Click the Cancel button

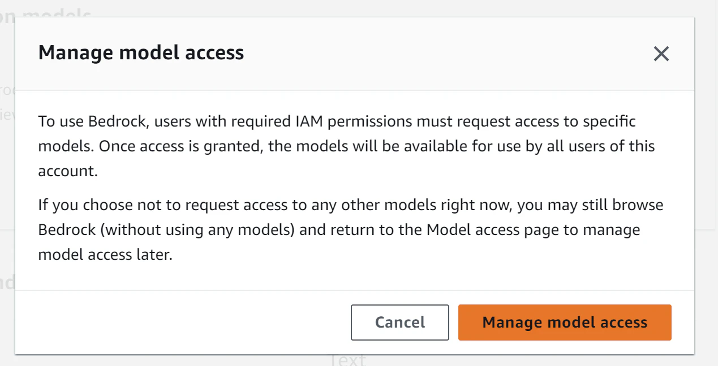click(x=399, y=323)
